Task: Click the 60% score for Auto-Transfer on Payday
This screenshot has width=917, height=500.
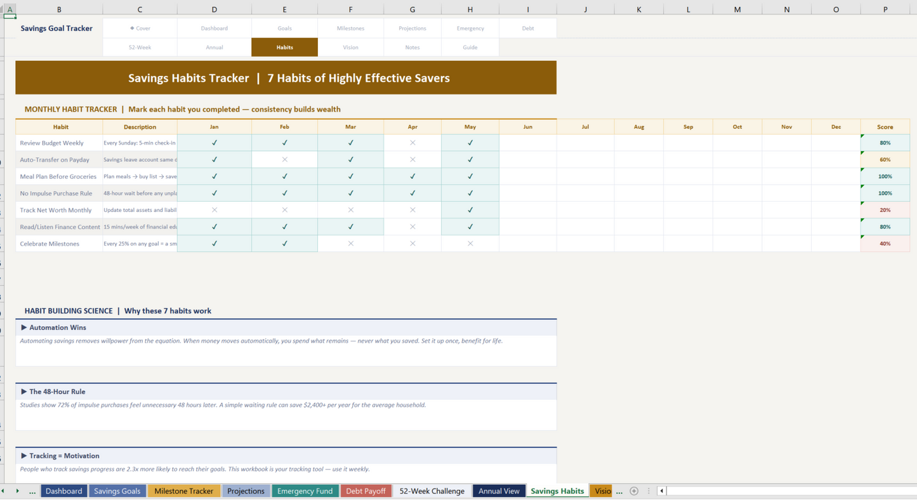Action: pos(885,160)
